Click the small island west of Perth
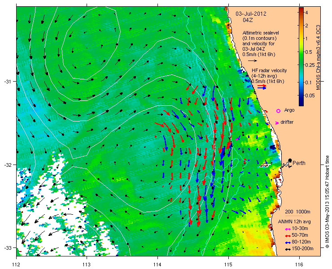 point(264,165)
